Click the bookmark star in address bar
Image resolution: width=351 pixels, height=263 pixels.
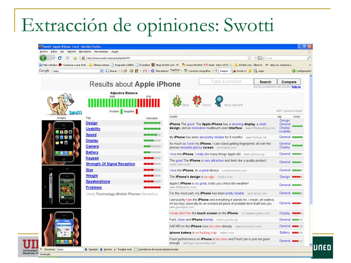click(249, 58)
